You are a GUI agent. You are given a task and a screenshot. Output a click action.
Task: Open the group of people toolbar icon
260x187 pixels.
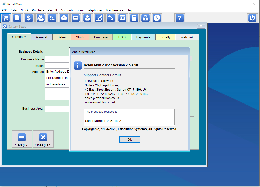pos(40,18)
